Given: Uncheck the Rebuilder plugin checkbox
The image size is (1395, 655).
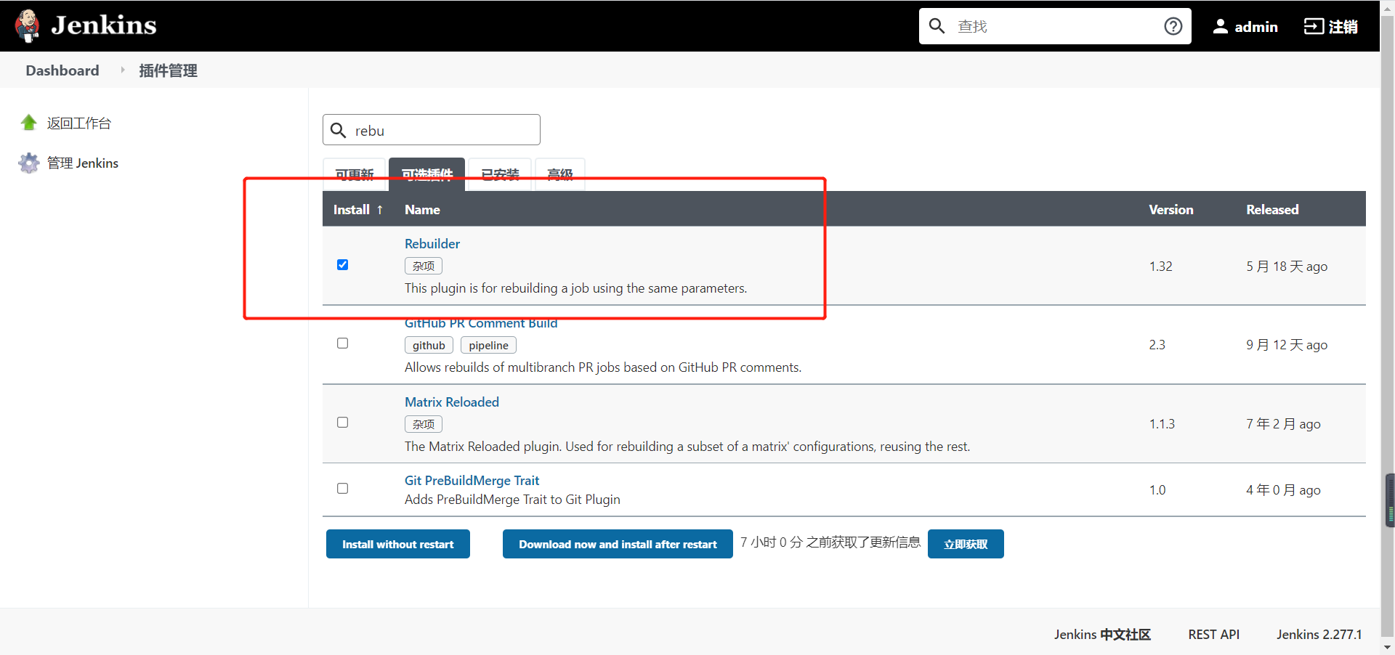Looking at the screenshot, I should point(342,264).
